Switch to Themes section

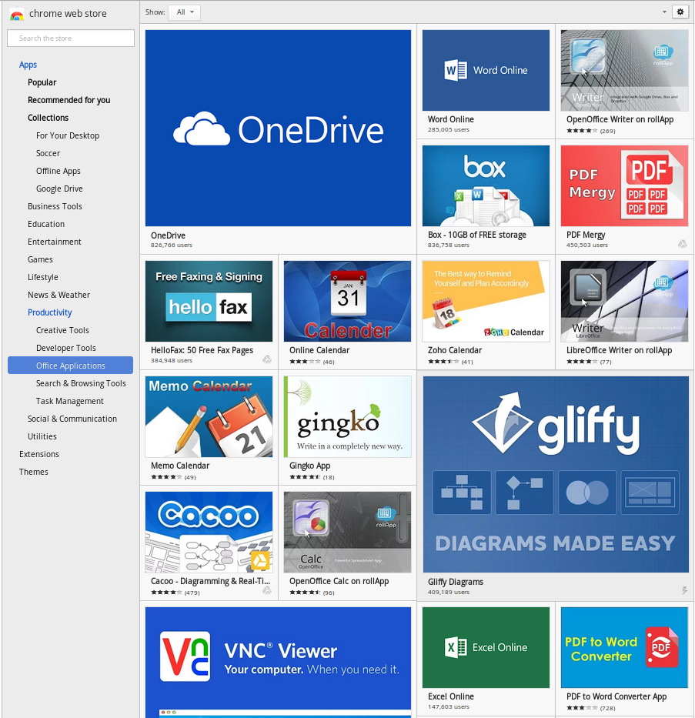[x=33, y=472]
